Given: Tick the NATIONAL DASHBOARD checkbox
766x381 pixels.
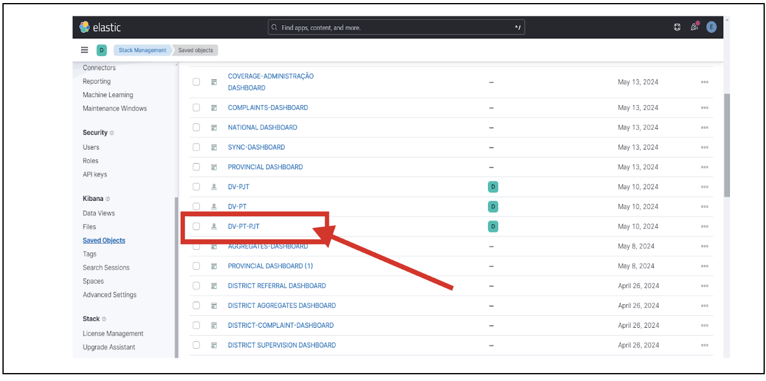Looking at the screenshot, I should coord(196,127).
